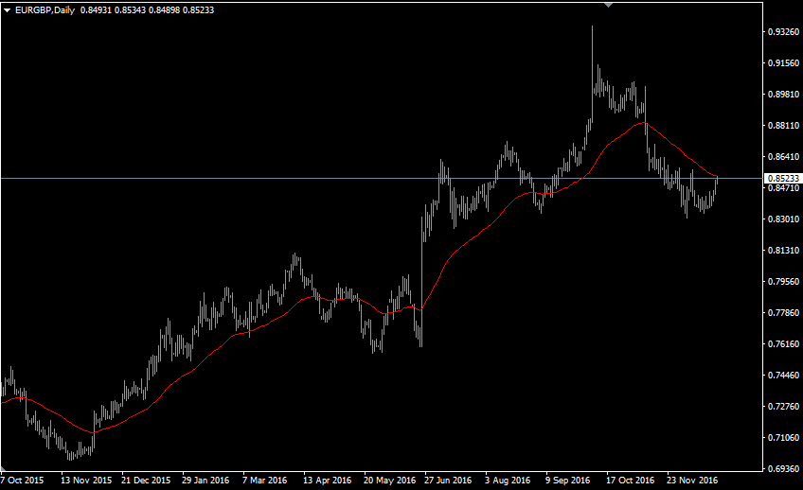Click the 0.86410 price scale label
Screen dimensions: 803x490
coord(783,156)
